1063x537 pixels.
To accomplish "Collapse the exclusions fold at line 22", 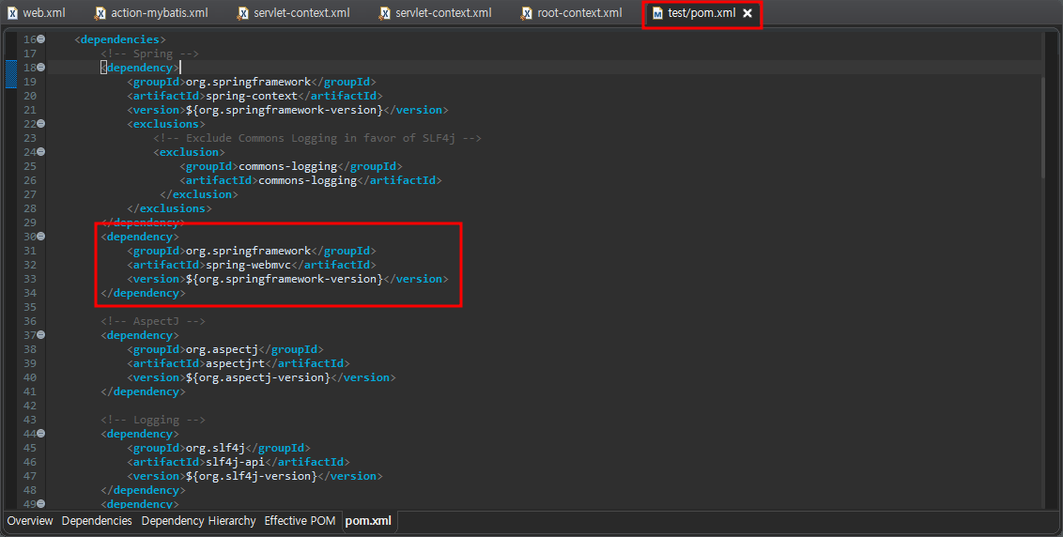I will tap(41, 123).
